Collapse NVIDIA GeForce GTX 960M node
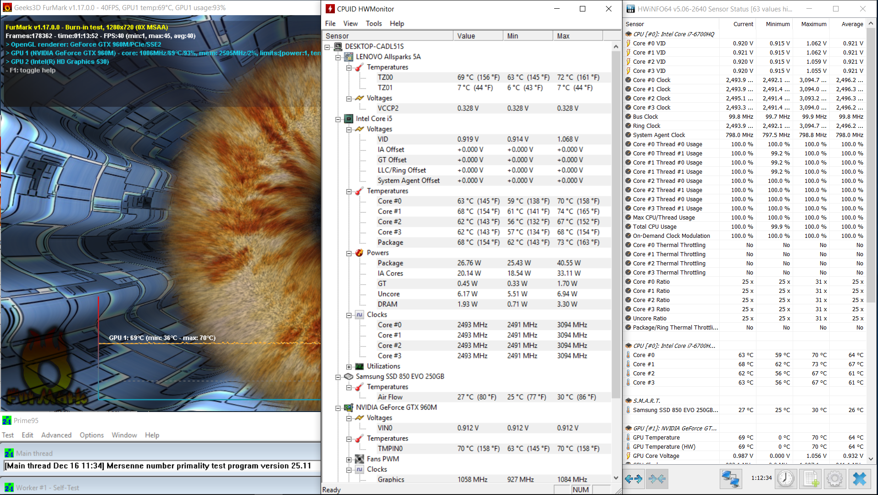878x495 pixels. coord(338,408)
